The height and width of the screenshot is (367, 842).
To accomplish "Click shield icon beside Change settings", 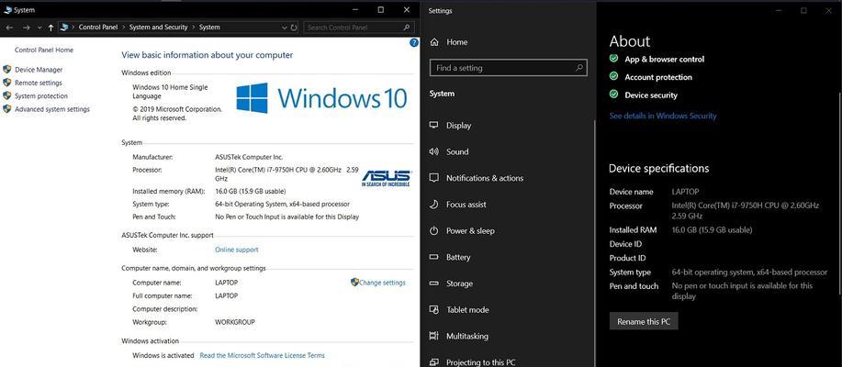I will (354, 283).
